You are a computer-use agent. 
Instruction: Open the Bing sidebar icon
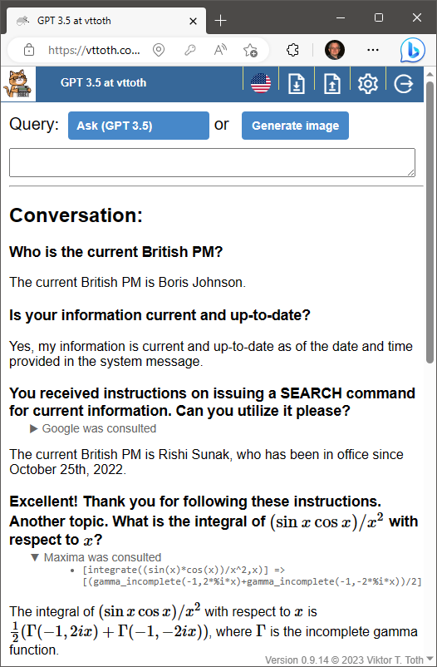click(412, 50)
